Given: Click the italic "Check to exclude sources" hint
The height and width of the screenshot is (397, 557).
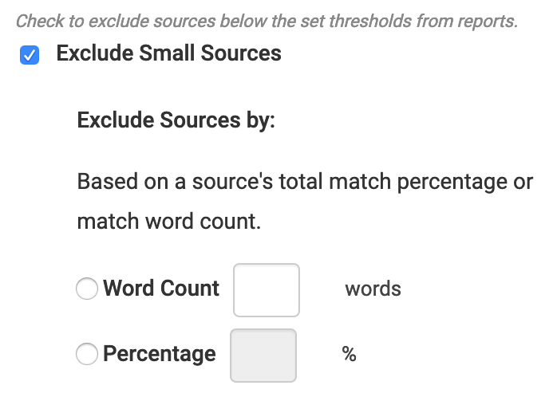Looking at the screenshot, I should [112, 22].
